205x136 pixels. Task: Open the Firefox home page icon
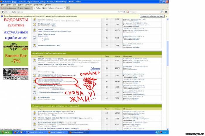click(x=166, y=12)
